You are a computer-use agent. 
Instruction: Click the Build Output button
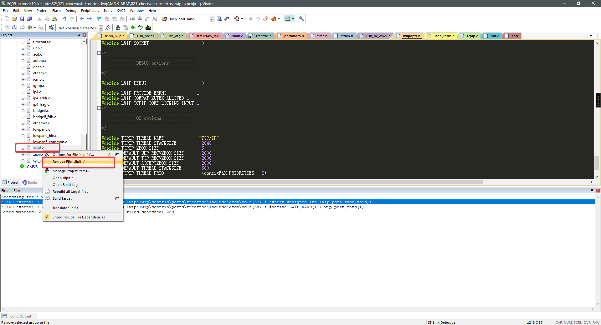click(19, 316)
